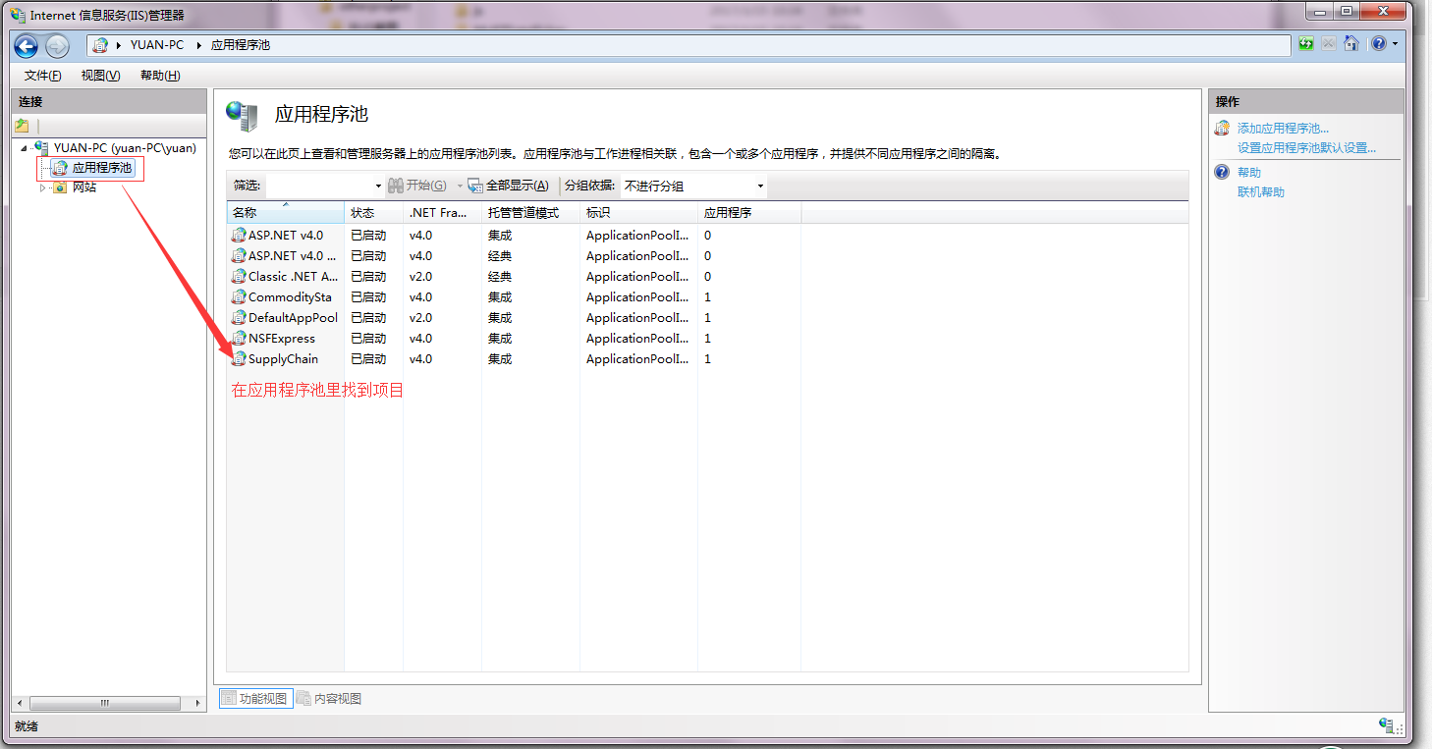
Task: Sort by 标识 column header
Action: click(x=638, y=213)
